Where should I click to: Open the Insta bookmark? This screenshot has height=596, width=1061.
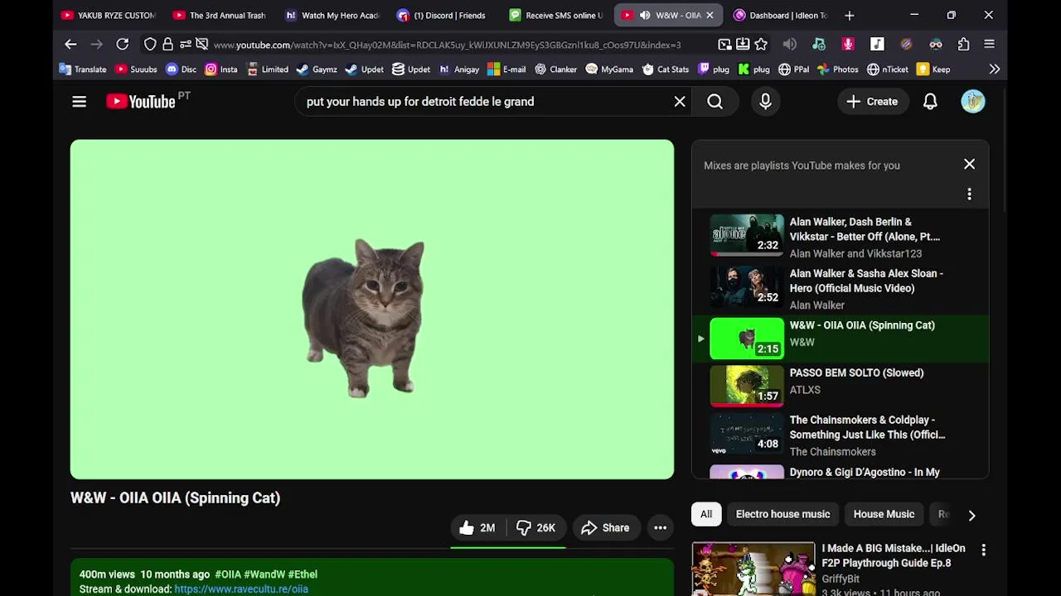(220, 70)
